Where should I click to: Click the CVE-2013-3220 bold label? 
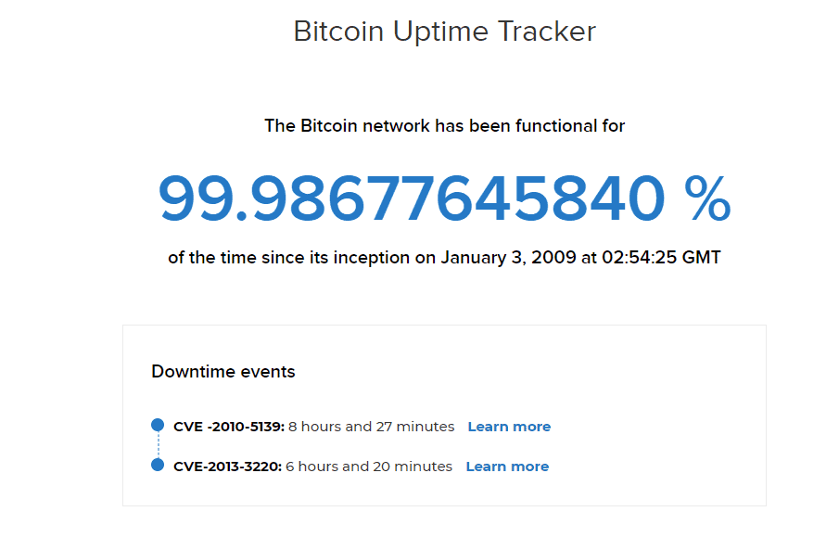click(227, 467)
